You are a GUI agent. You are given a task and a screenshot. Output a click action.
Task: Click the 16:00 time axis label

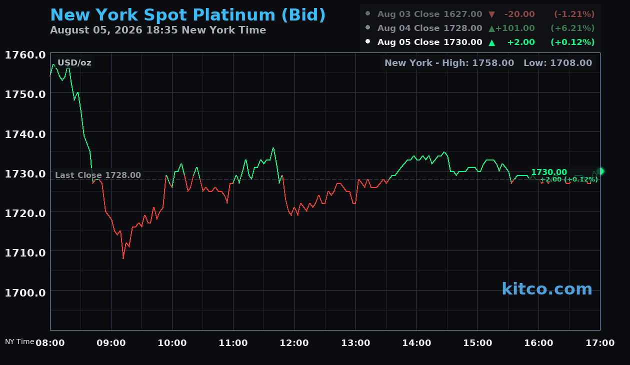tap(539, 343)
